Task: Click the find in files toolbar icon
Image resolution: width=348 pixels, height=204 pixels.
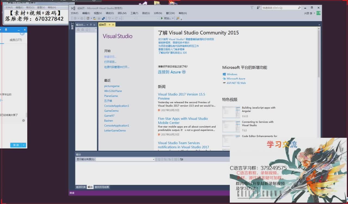Action: (x=178, y=18)
